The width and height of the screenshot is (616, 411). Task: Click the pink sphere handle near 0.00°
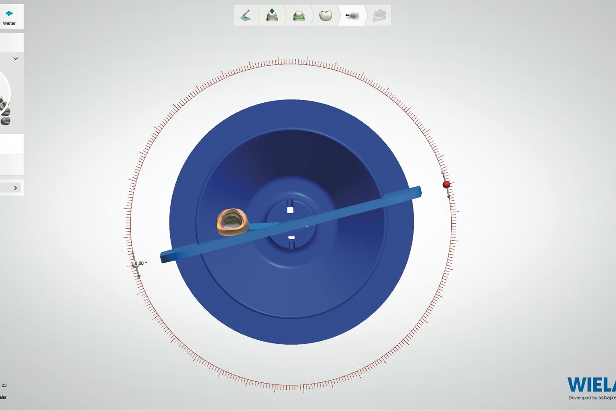[135, 265]
